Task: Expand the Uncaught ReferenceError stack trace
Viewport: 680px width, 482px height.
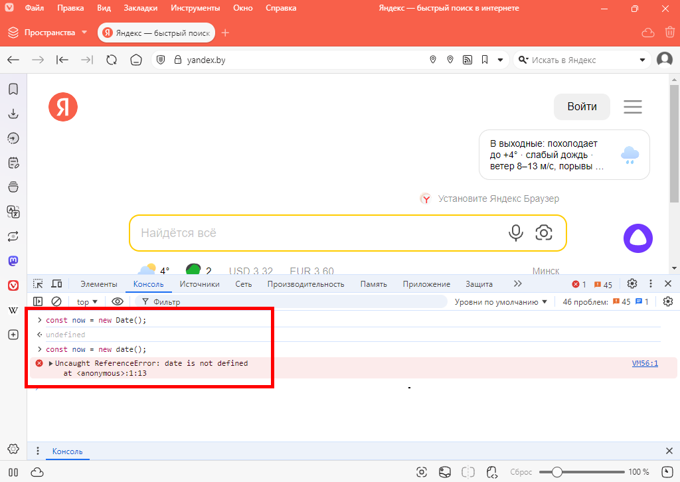Action: pyautogui.click(x=51, y=364)
